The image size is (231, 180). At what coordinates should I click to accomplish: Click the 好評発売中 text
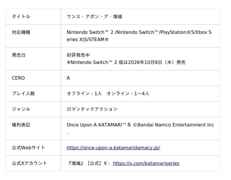click(78, 55)
